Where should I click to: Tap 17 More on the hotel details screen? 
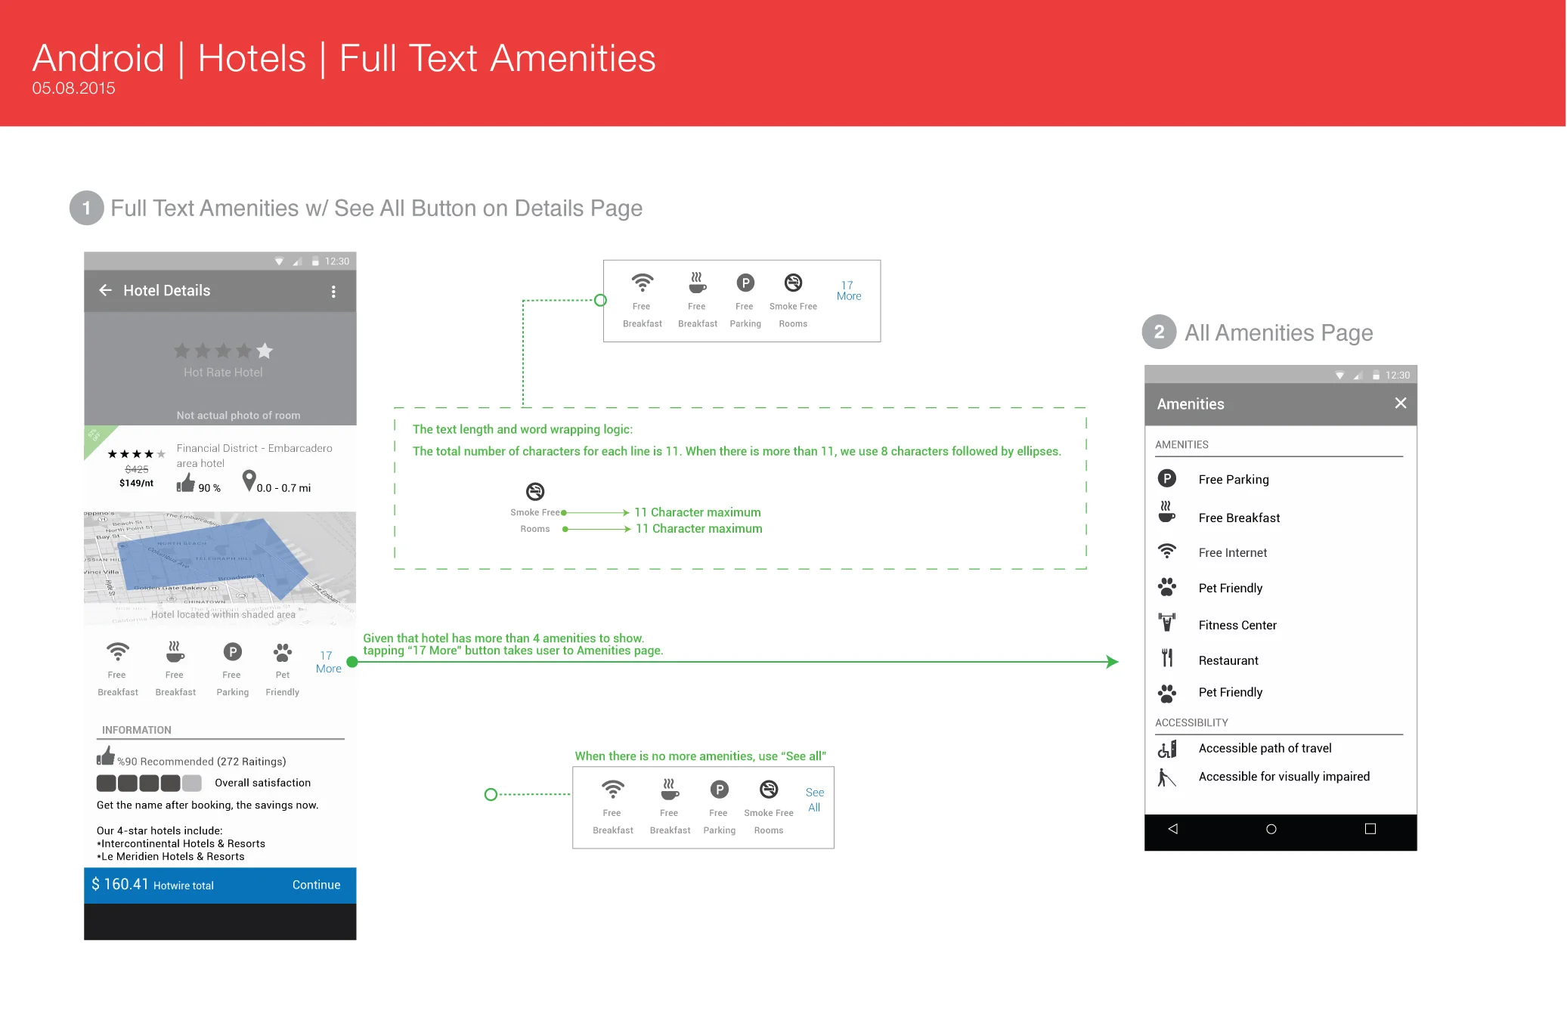click(x=328, y=662)
